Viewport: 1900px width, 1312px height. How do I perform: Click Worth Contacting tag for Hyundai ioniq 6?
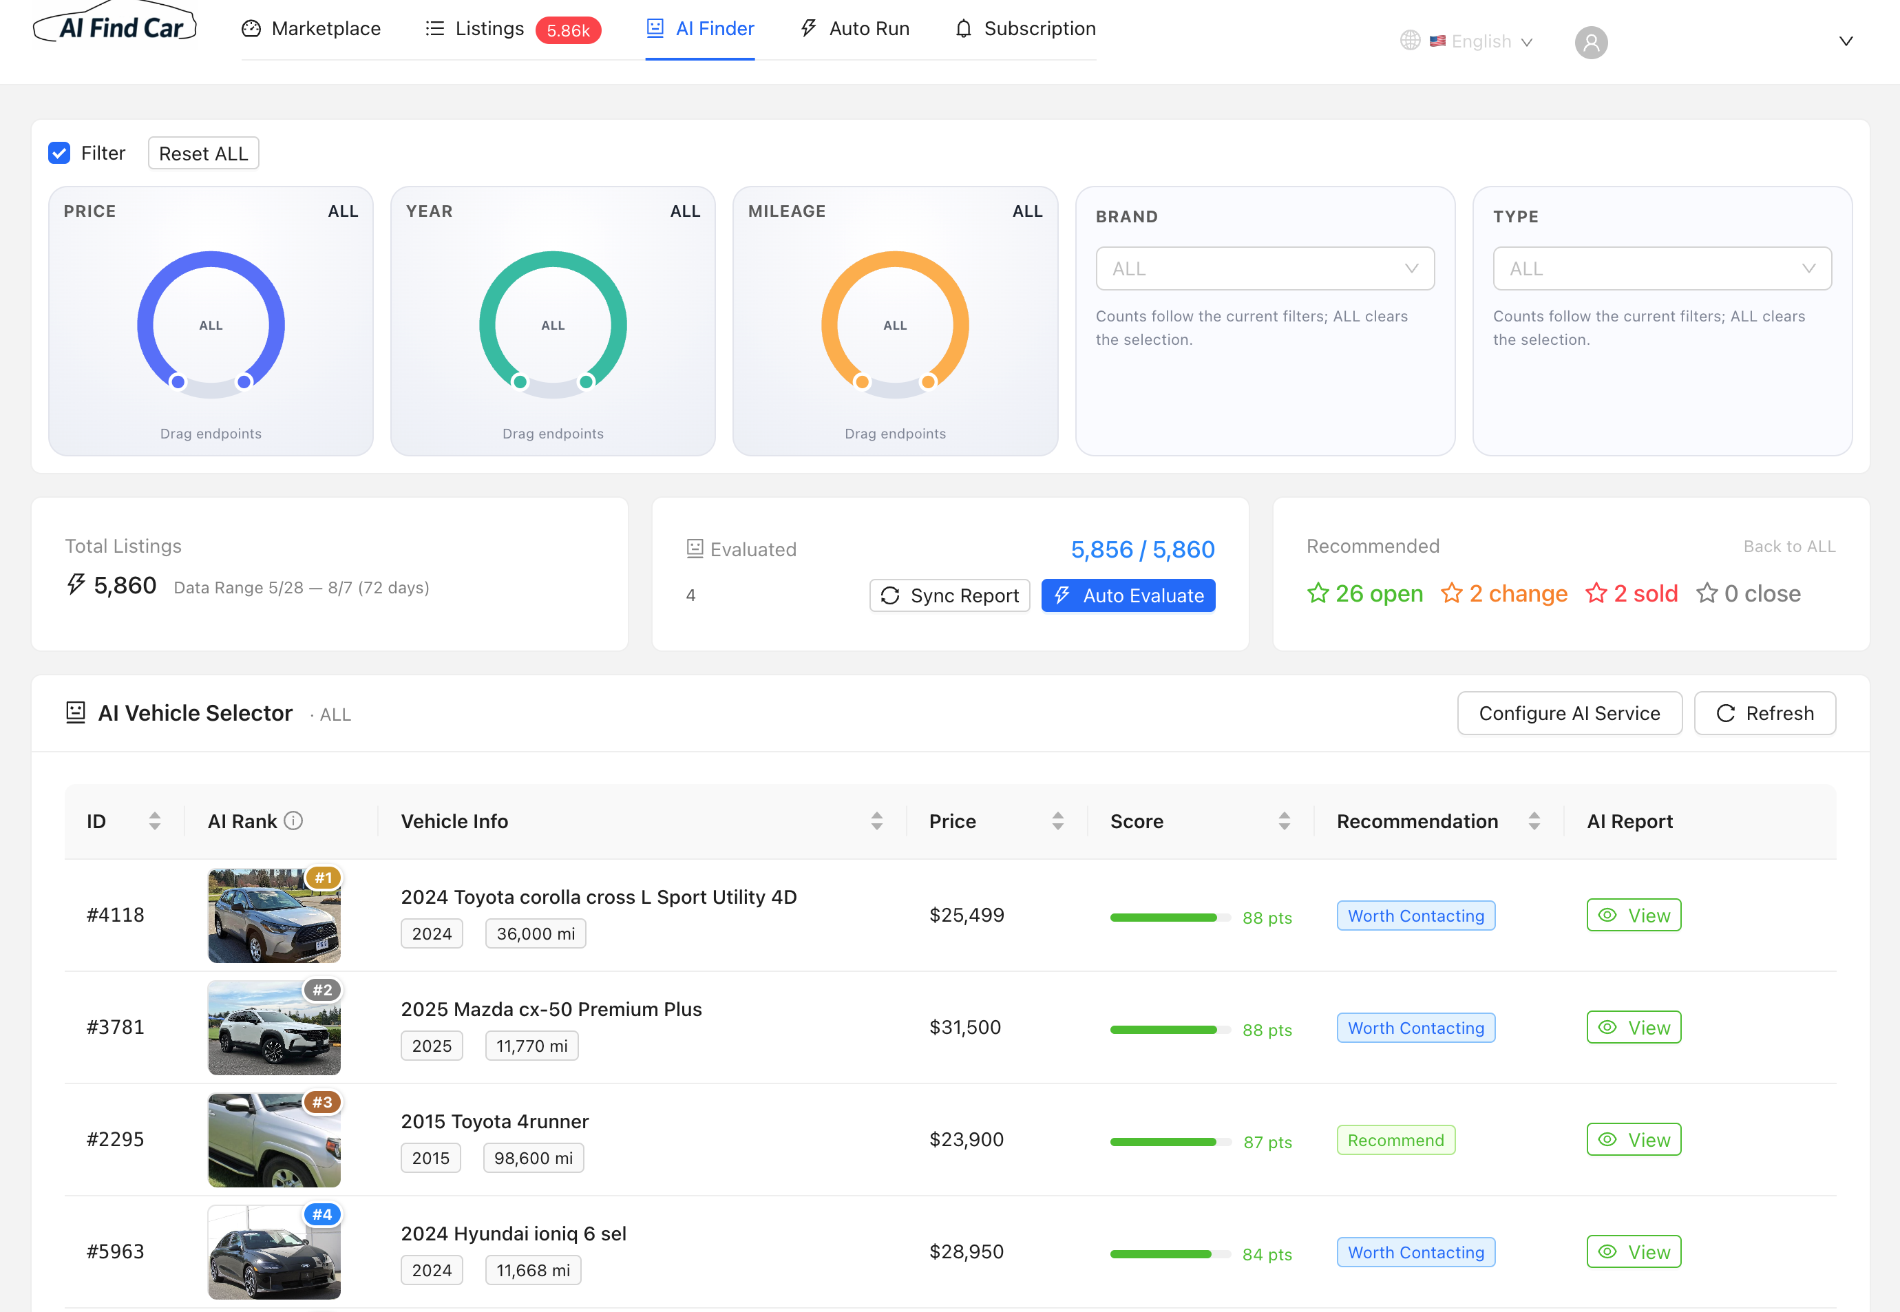[1416, 1252]
